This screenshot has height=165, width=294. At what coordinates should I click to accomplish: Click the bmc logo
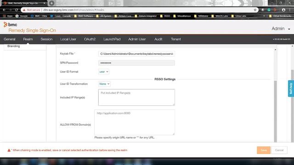click(x=10, y=24)
